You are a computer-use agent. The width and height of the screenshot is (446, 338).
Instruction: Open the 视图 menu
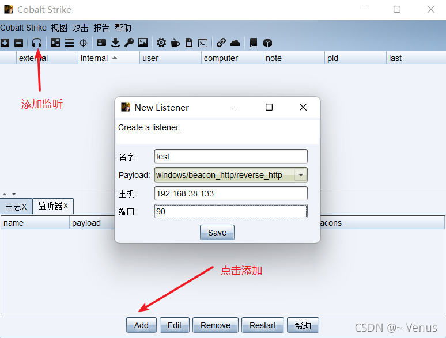59,28
